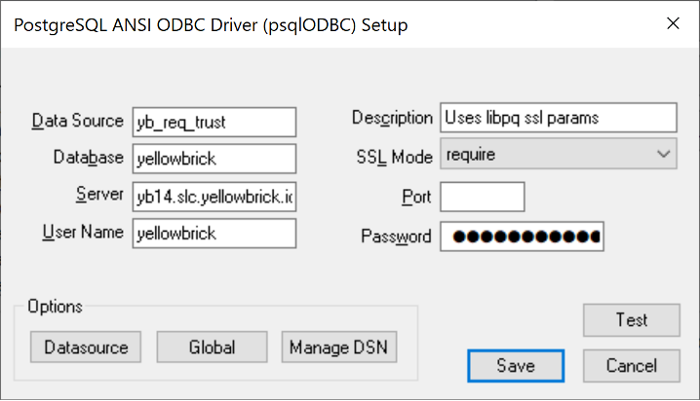Image resolution: width=700 pixels, height=401 pixels.
Task: Click the Password label text
Action: [x=396, y=237]
